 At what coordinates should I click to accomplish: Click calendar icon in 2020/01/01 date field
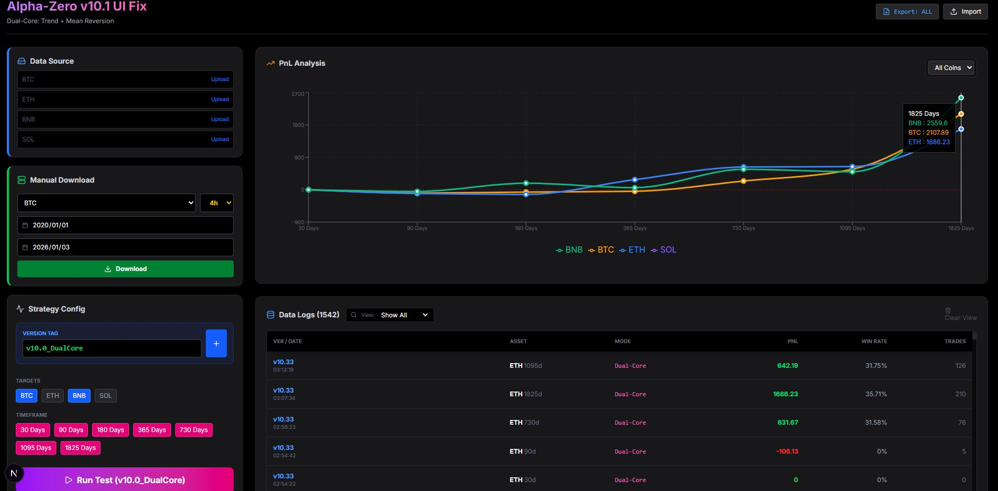pos(25,225)
